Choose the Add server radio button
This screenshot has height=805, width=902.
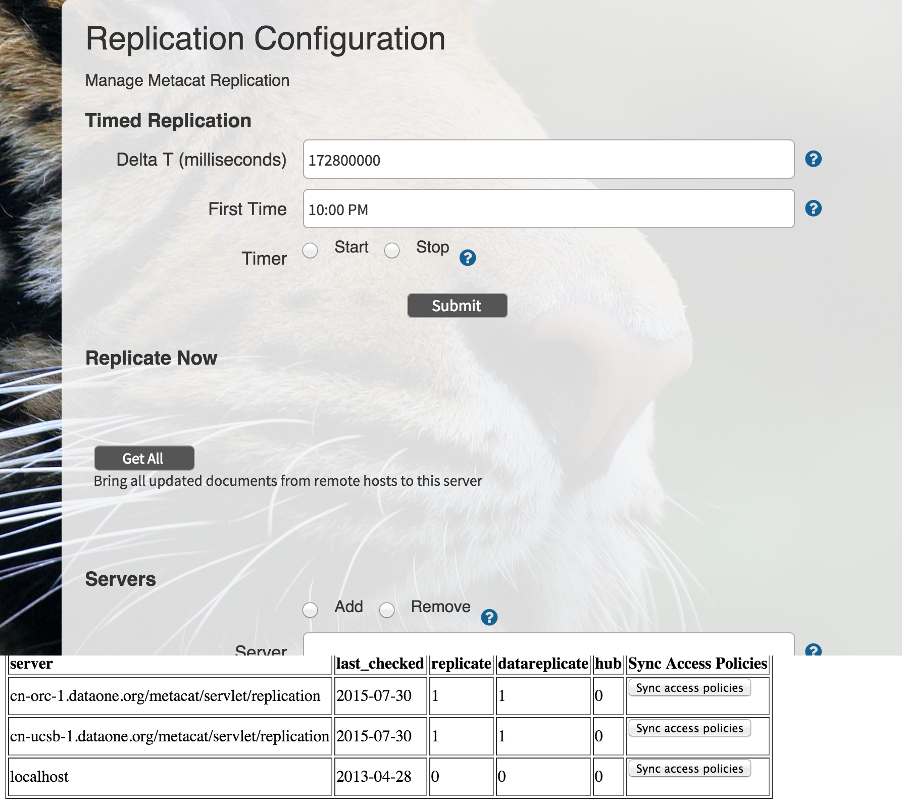(310, 610)
